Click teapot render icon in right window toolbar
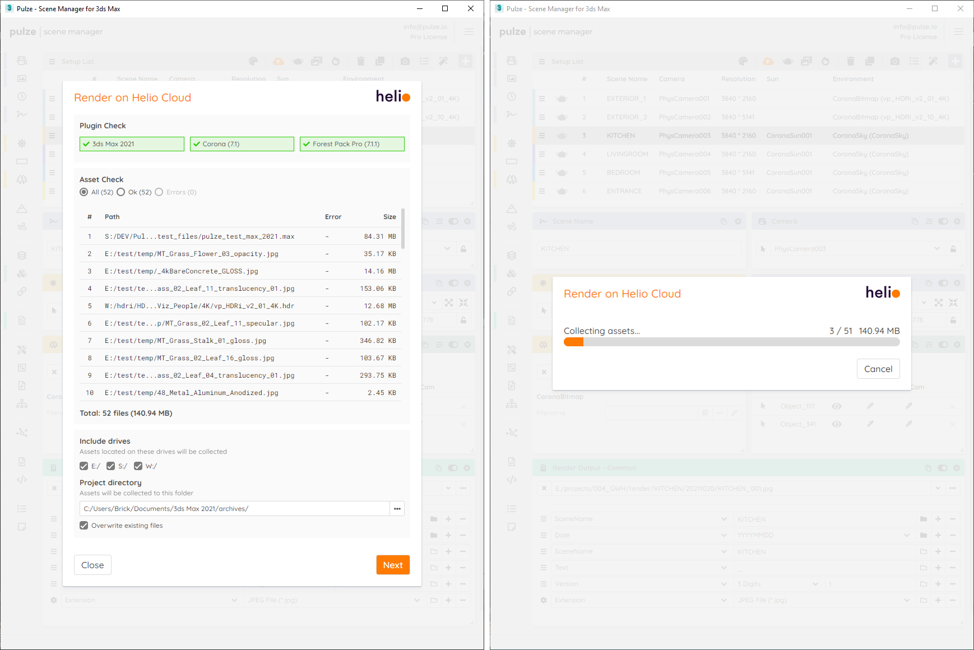This screenshot has width=974, height=650. (x=787, y=61)
